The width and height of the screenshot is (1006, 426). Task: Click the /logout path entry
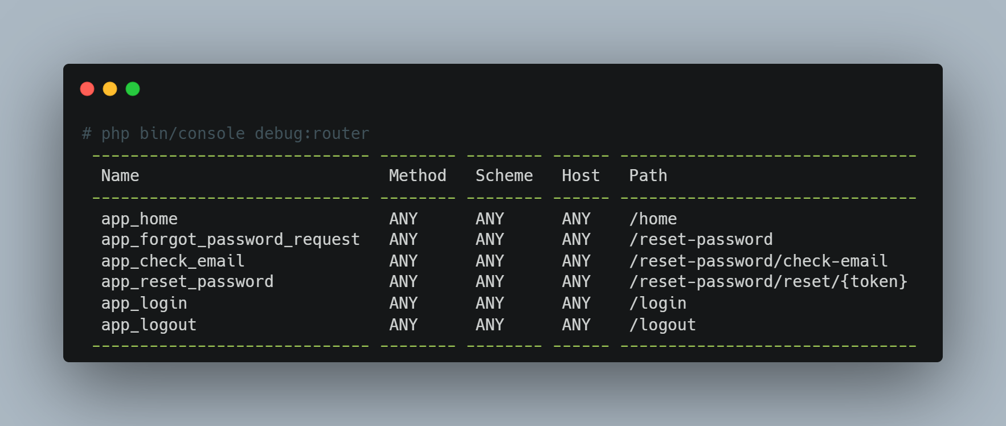pos(663,325)
